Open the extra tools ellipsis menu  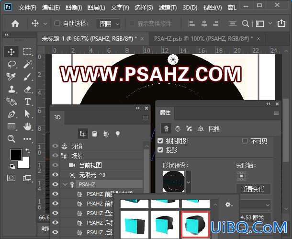[x=27, y=139]
